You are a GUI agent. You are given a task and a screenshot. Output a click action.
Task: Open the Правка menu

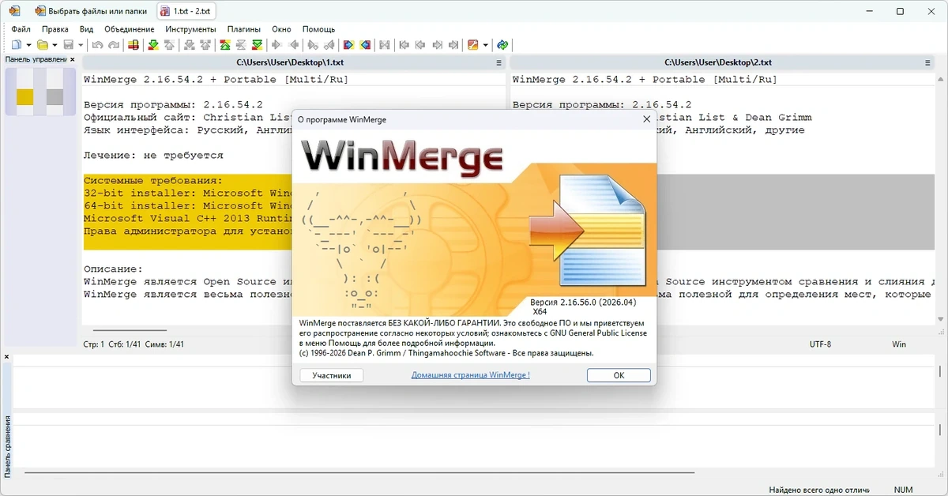coord(55,29)
